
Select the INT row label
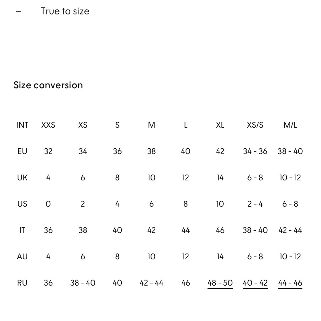click(22, 125)
